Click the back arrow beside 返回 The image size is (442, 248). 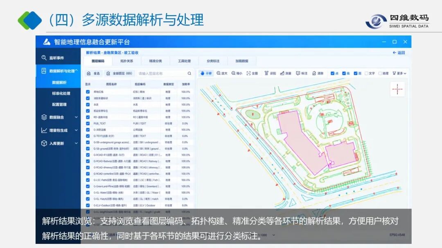pos(395,53)
